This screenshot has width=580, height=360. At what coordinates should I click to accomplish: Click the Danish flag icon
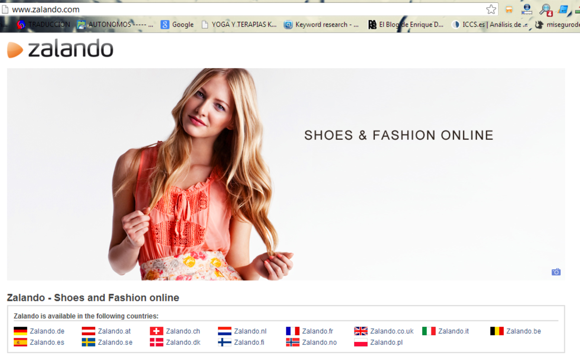click(x=157, y=342)
